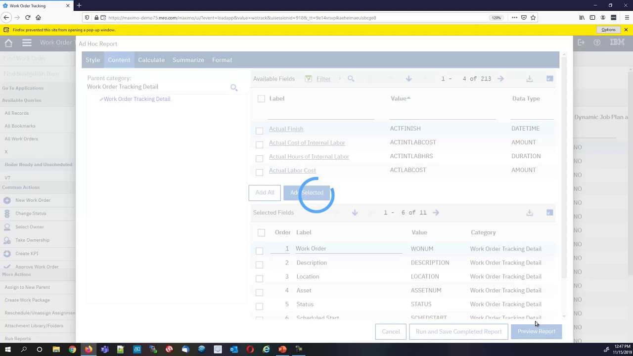
Task: Check the Actual Cost of Internal Labor checkbox
Action: [259, 144]
